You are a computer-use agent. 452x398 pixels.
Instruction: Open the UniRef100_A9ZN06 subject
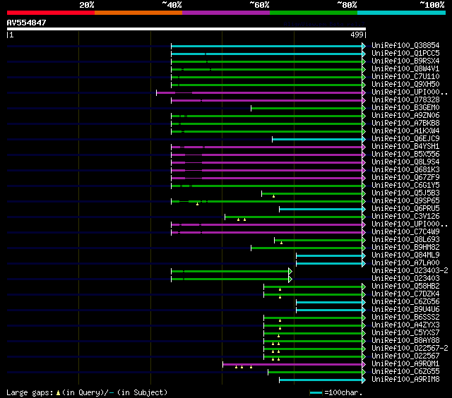pos(405,116)
